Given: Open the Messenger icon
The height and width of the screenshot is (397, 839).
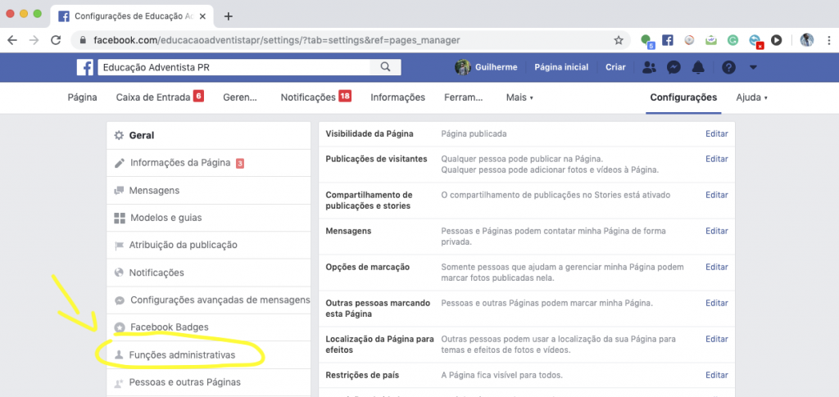Looking at the screenshot, I should coord(673,67).
